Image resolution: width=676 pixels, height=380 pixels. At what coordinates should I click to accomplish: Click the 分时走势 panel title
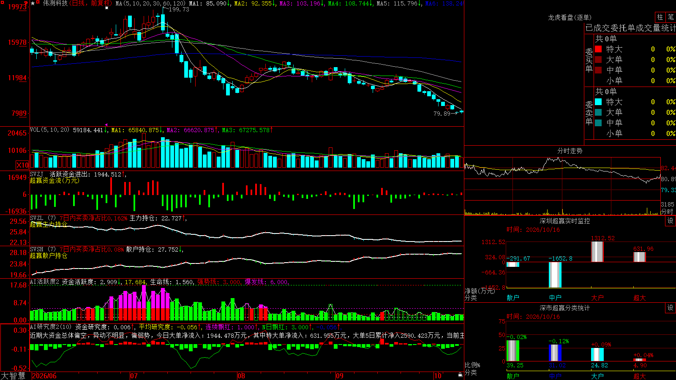[570, 151]
